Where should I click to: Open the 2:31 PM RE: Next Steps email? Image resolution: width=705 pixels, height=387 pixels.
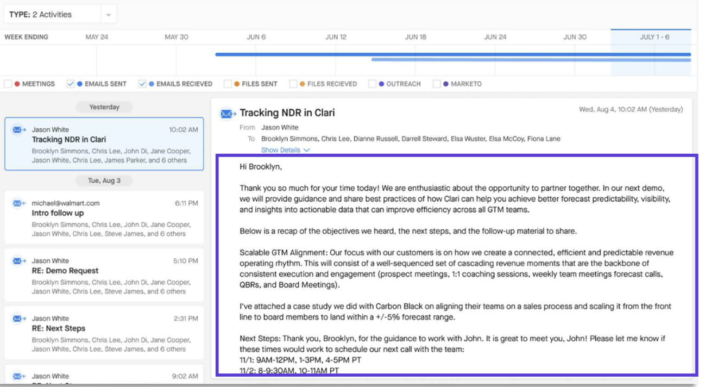point(104,333)
